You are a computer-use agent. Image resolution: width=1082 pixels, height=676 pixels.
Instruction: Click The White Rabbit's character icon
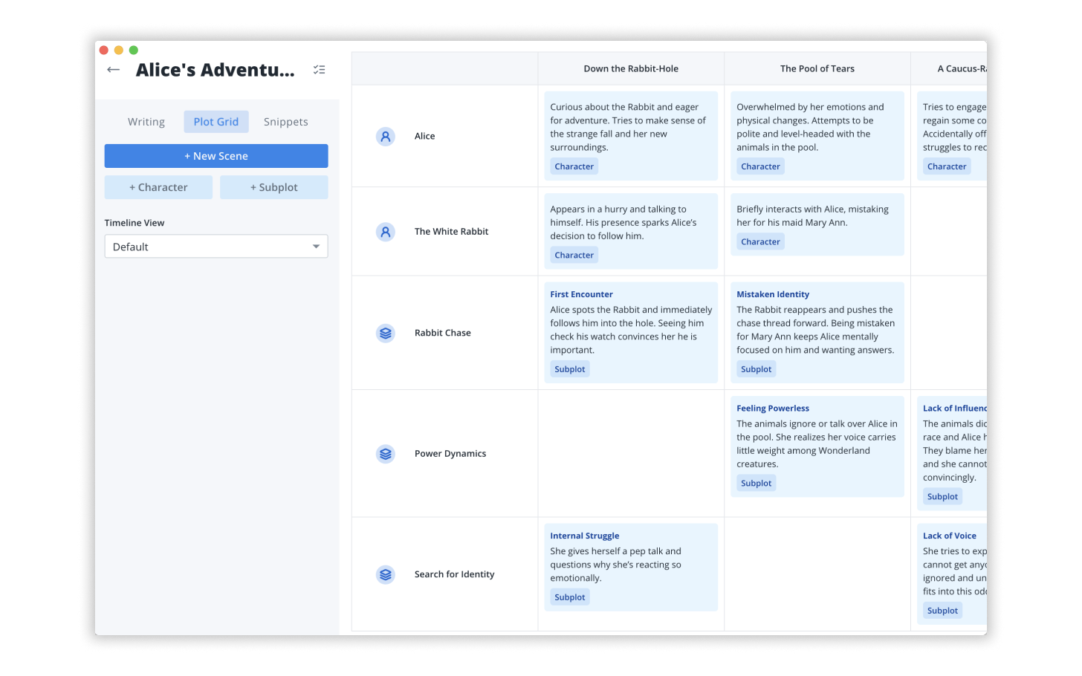[385, 231]
